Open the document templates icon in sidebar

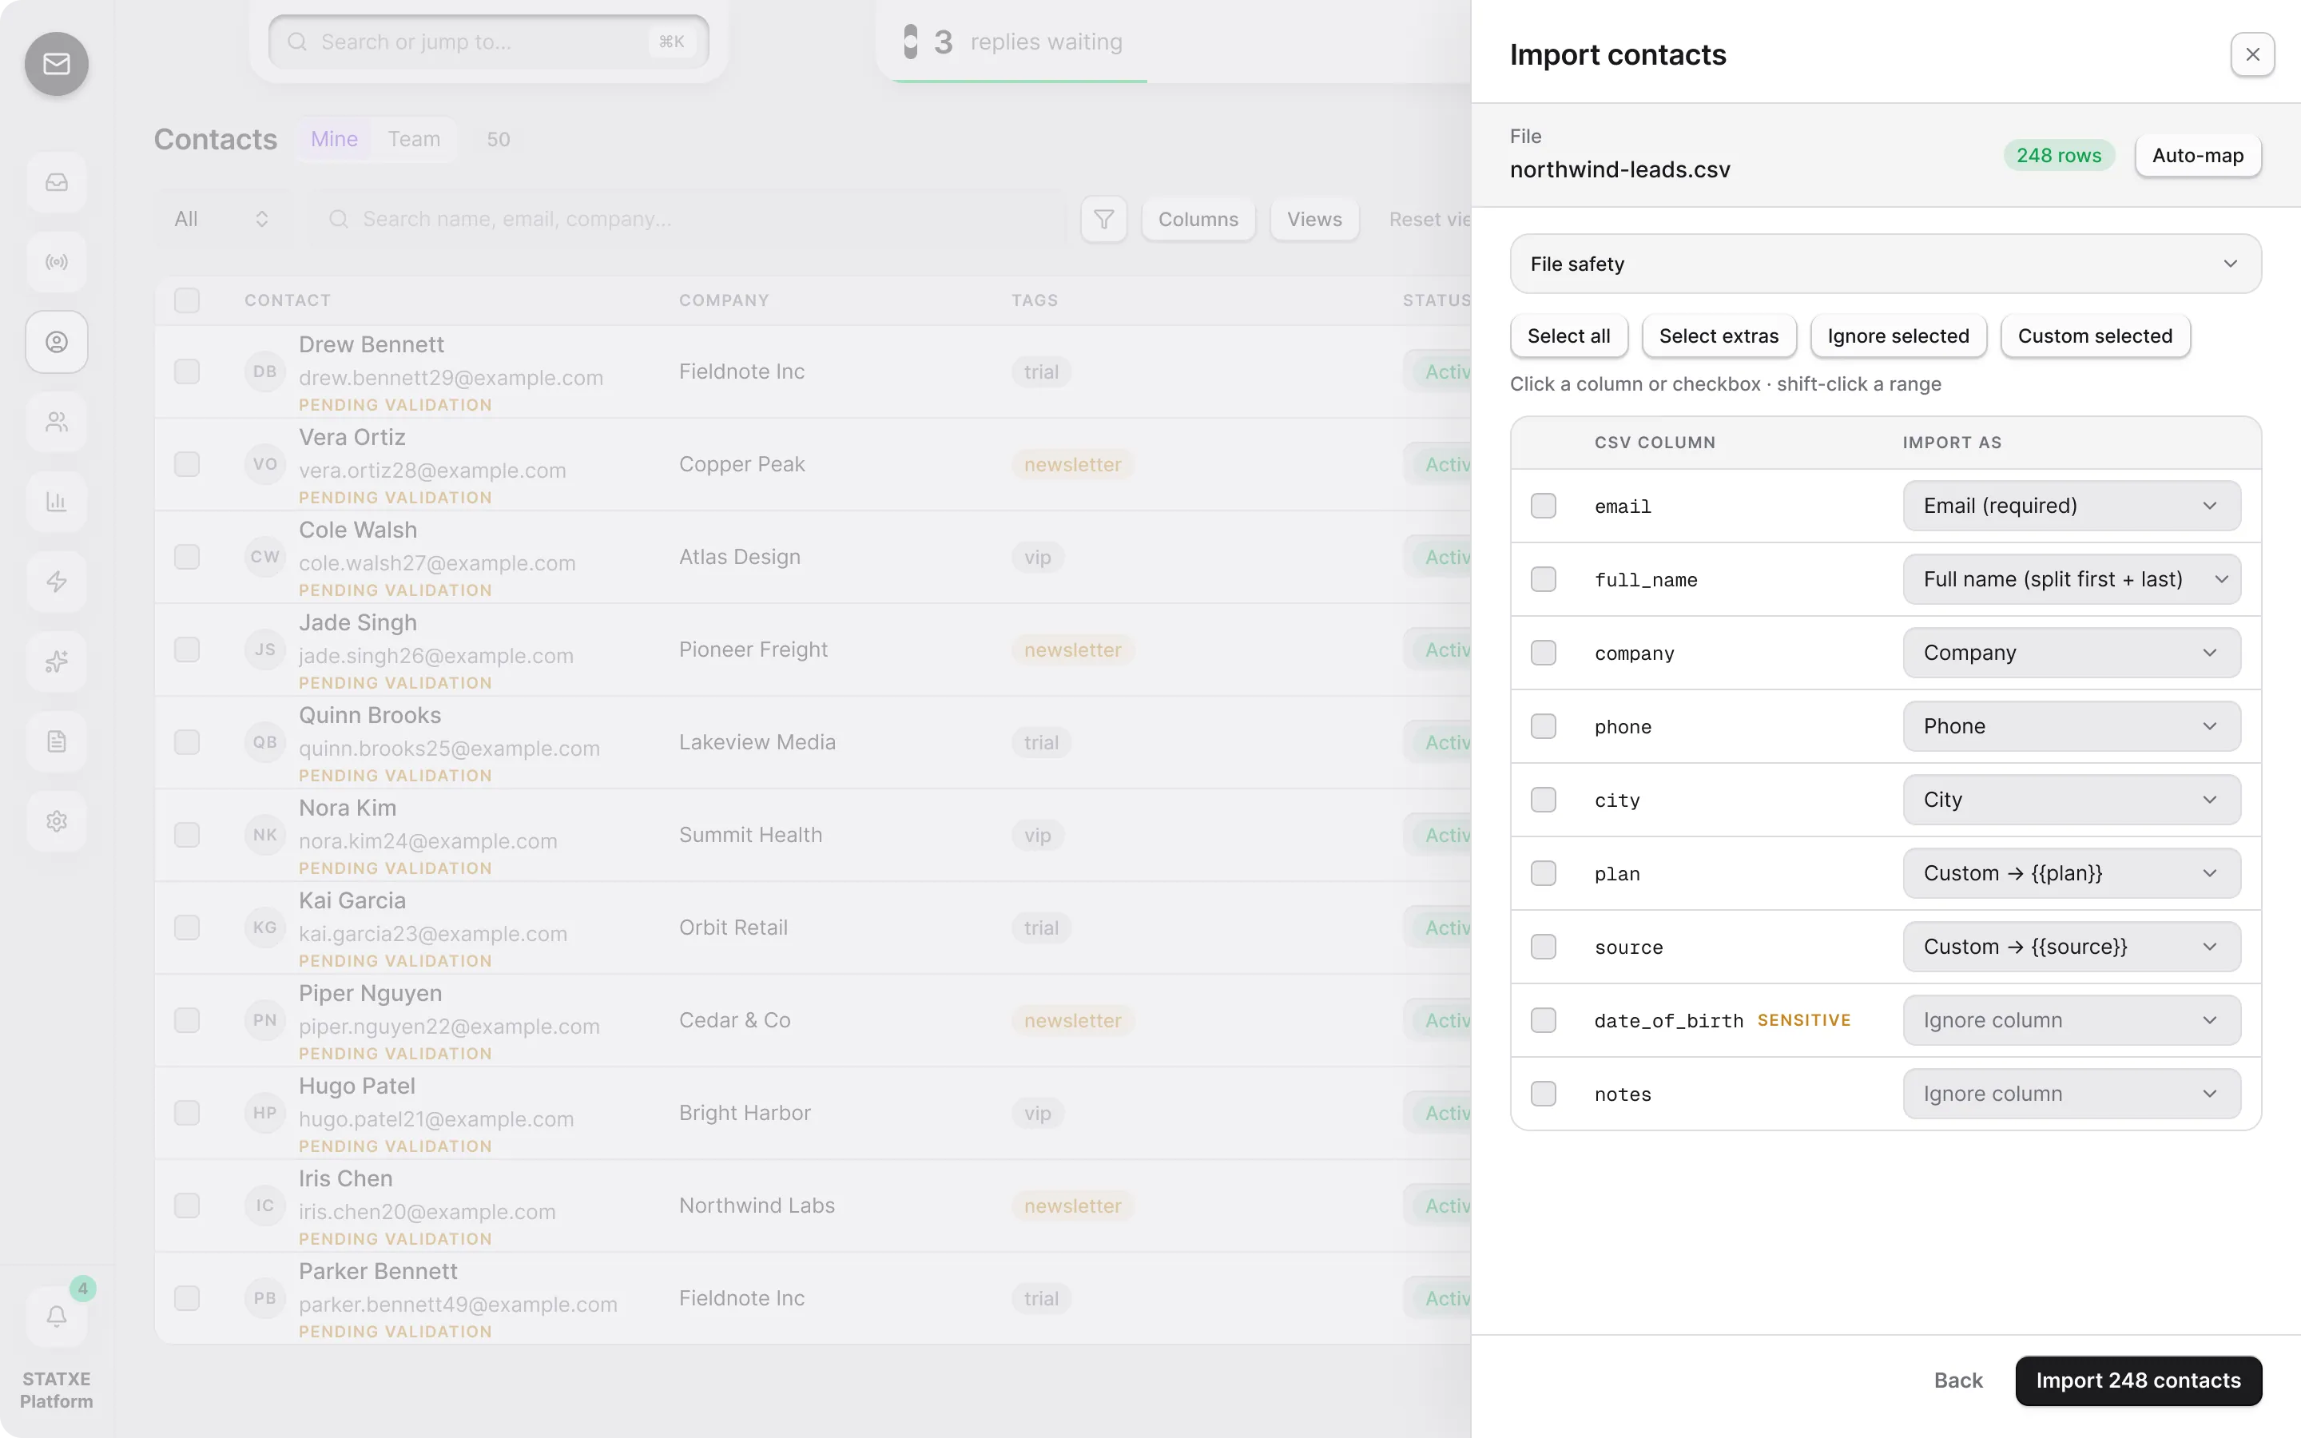pos(56,741)
